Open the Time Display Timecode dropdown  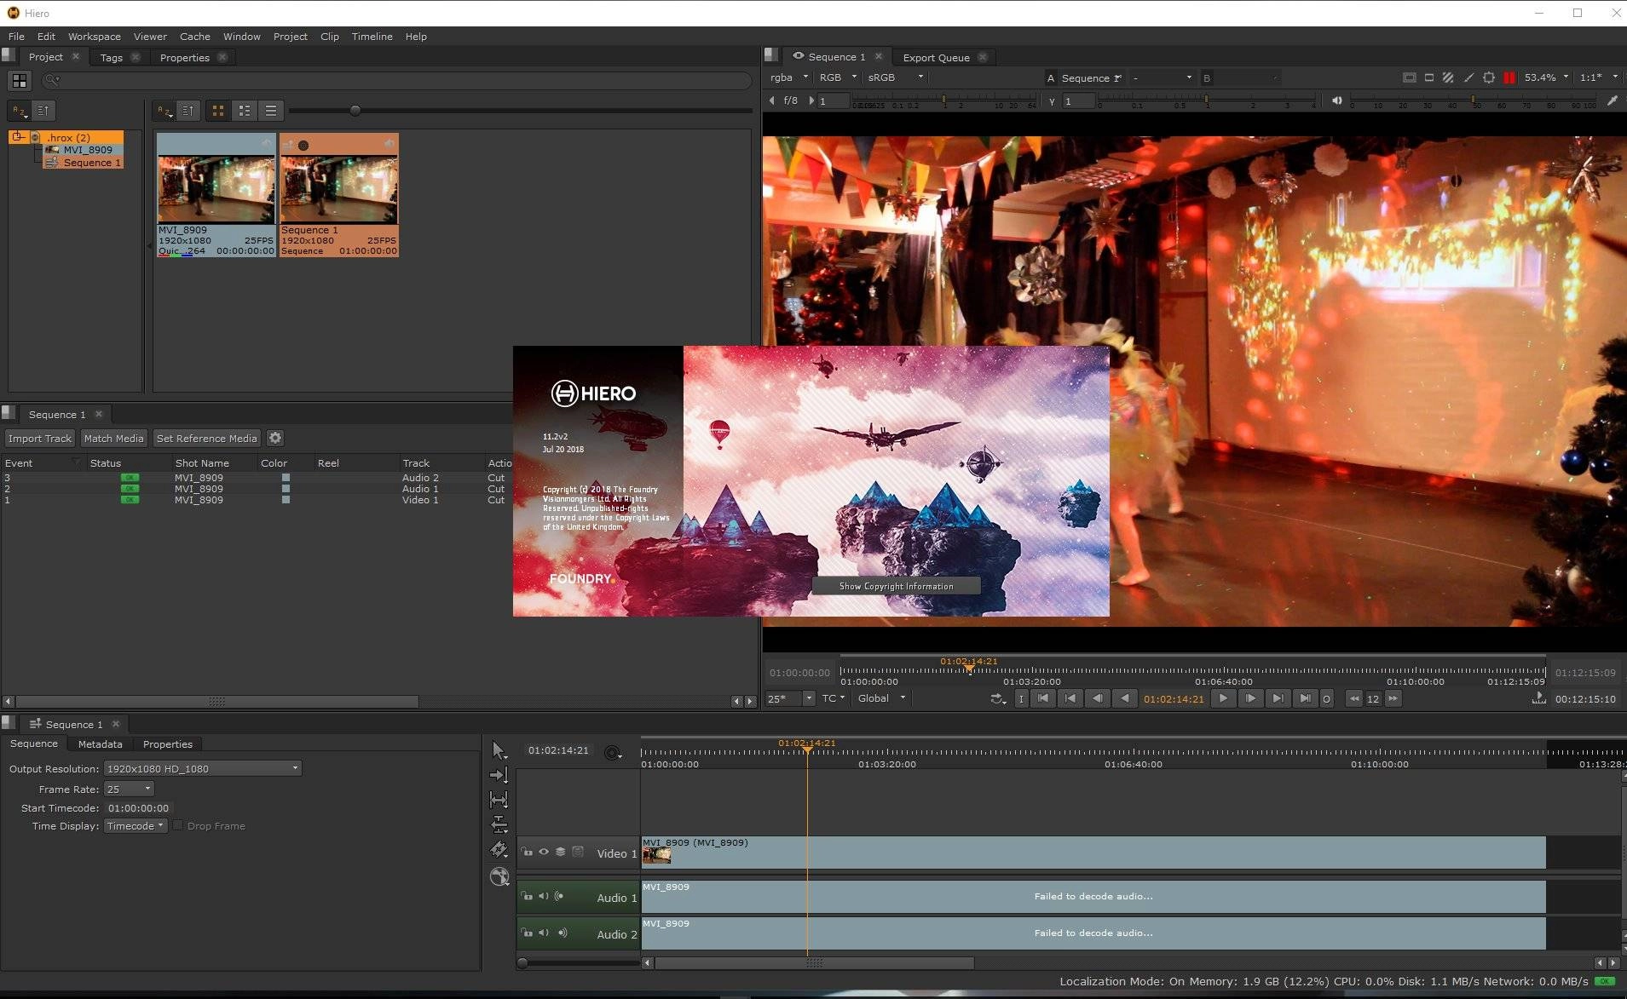(136, 825)
